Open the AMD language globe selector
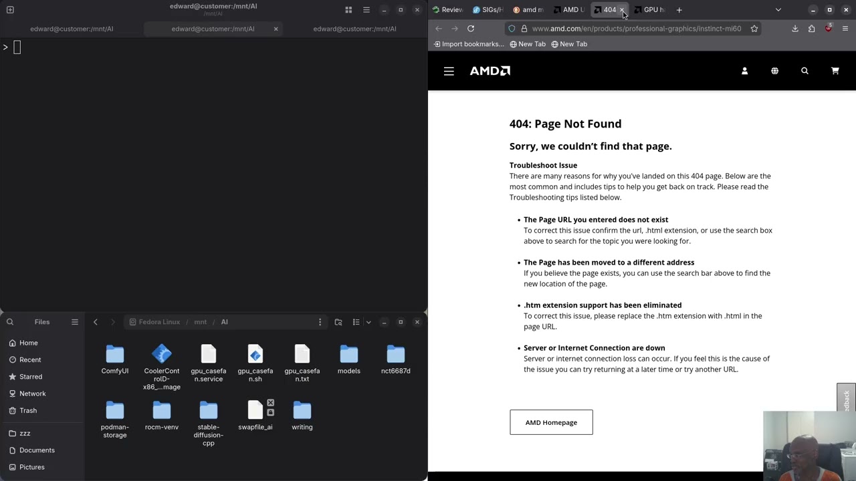This screenshot has height=481, width=856. pos(774,71)
